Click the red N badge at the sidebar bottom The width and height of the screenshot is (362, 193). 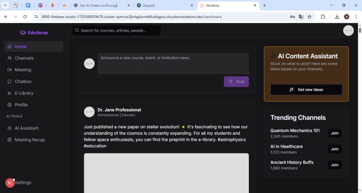10,183
